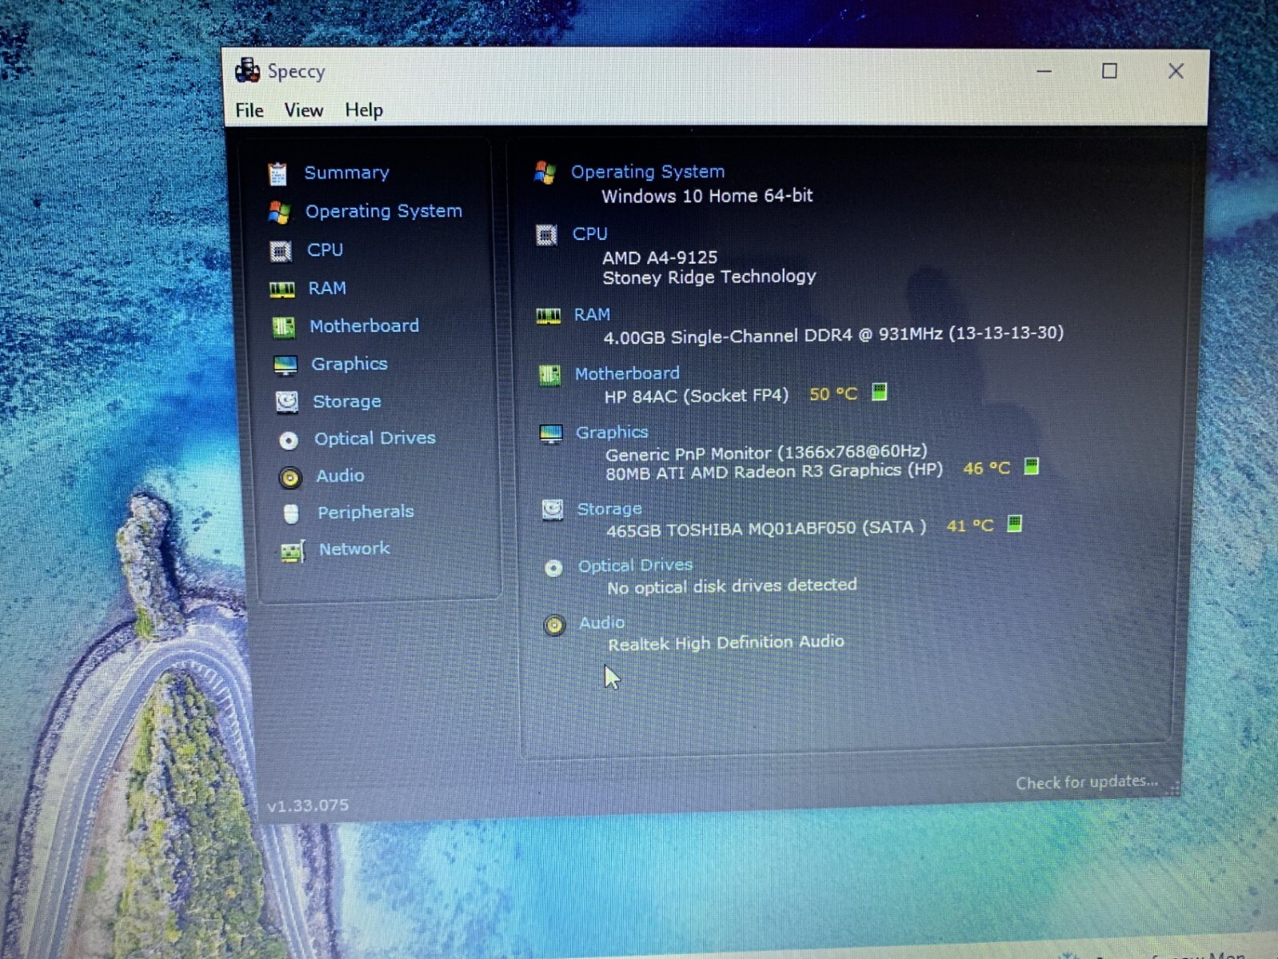Select Operating System in the sidebar
Viewport: 1278px width, 959px height.
pyautogui.click(x=383, y=211)
